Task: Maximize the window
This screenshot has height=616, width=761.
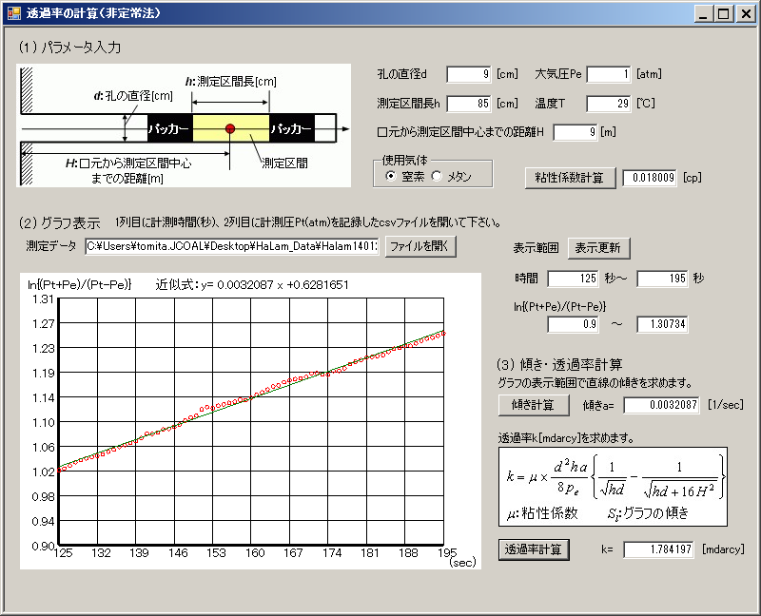Action: point(724,14)
